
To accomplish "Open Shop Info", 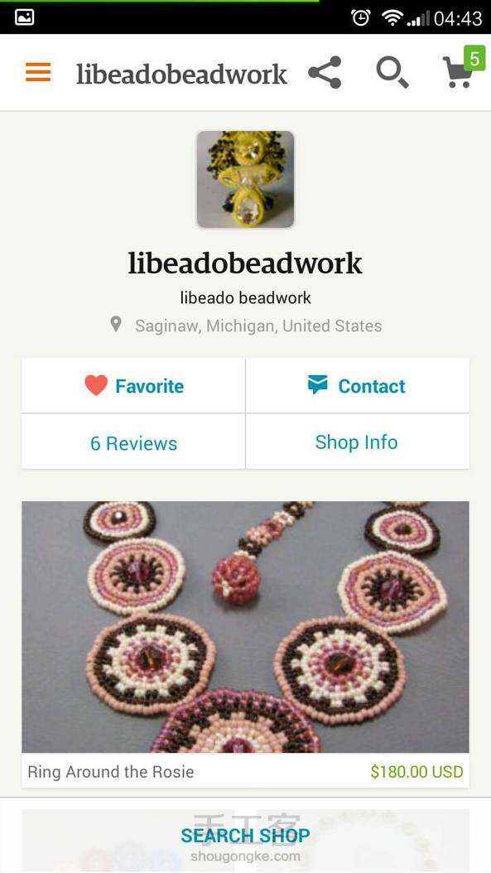I will pos(358,442).
